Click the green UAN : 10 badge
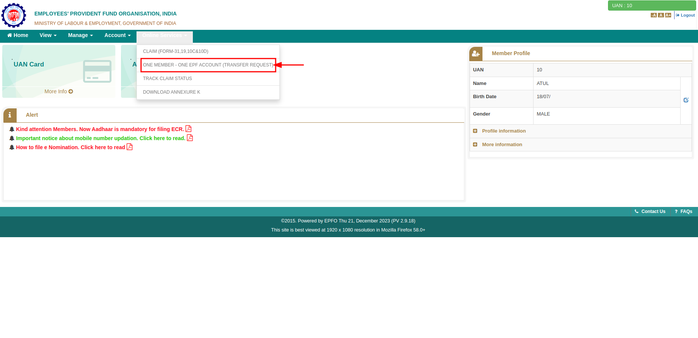This screenshot has height=338, width=698. (x=652, y=5)
